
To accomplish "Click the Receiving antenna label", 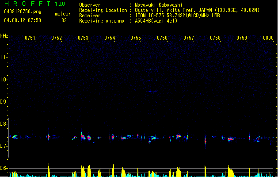I will click(x=102, y=21).
